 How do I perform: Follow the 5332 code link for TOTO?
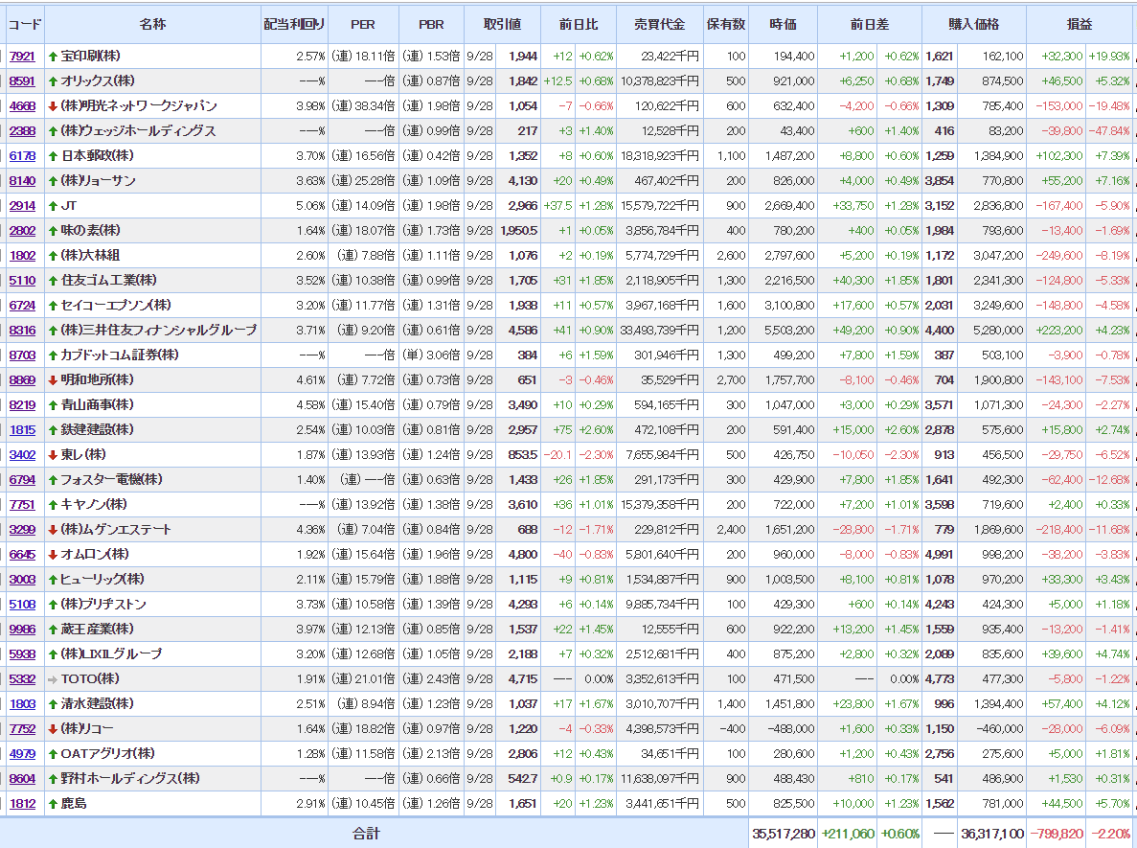click(22, 679)
